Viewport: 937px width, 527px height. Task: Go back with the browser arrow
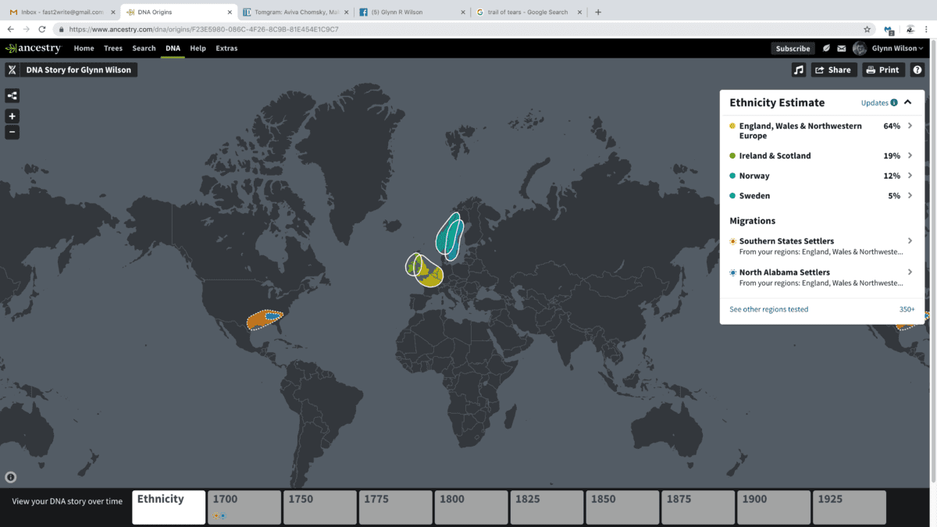click(11, 29)
